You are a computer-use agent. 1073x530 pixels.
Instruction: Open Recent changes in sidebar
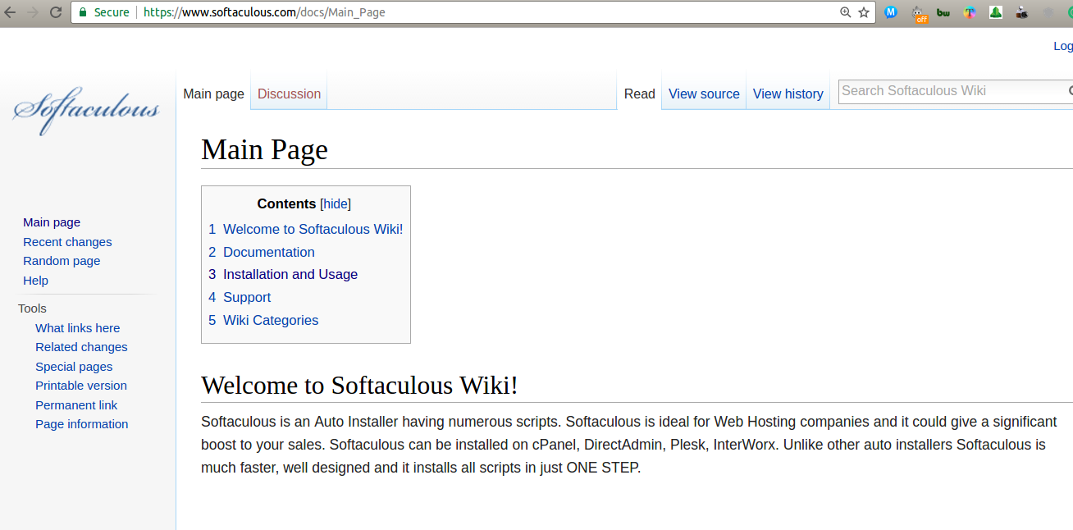click(67, 242)
